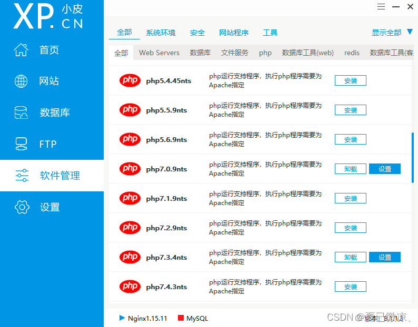This screenshot has height=327, width=418.
Task: Switch to top 全部 category tab
Action: 124,33
